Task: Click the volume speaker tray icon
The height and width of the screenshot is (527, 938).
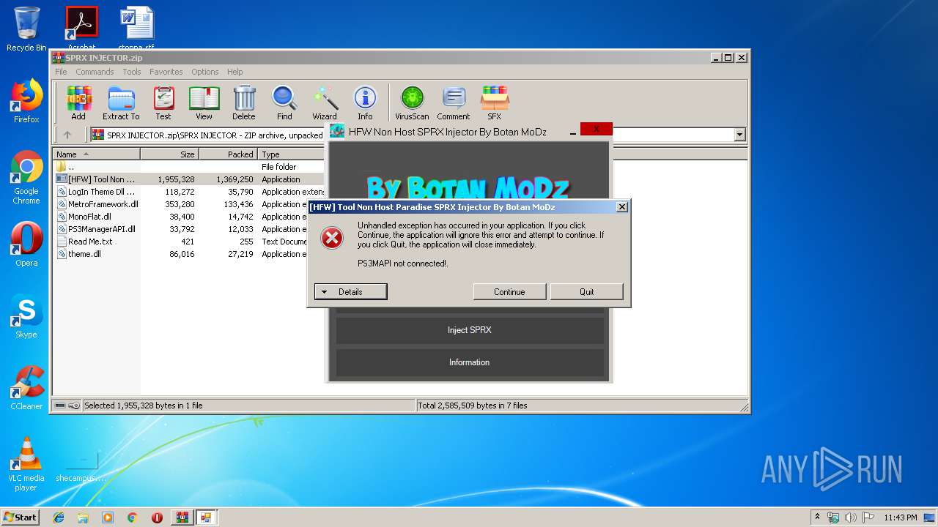Action: pyautogui.click(x=850, y=517)
